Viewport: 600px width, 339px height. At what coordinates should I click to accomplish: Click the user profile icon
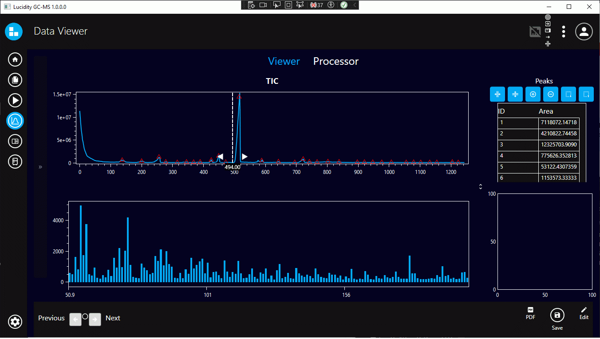click(x=584, y=32)
